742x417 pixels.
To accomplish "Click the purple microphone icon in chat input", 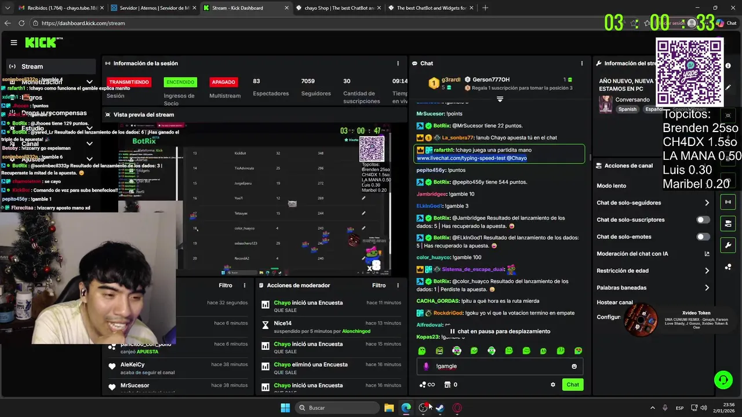I will tap(427, 366).
